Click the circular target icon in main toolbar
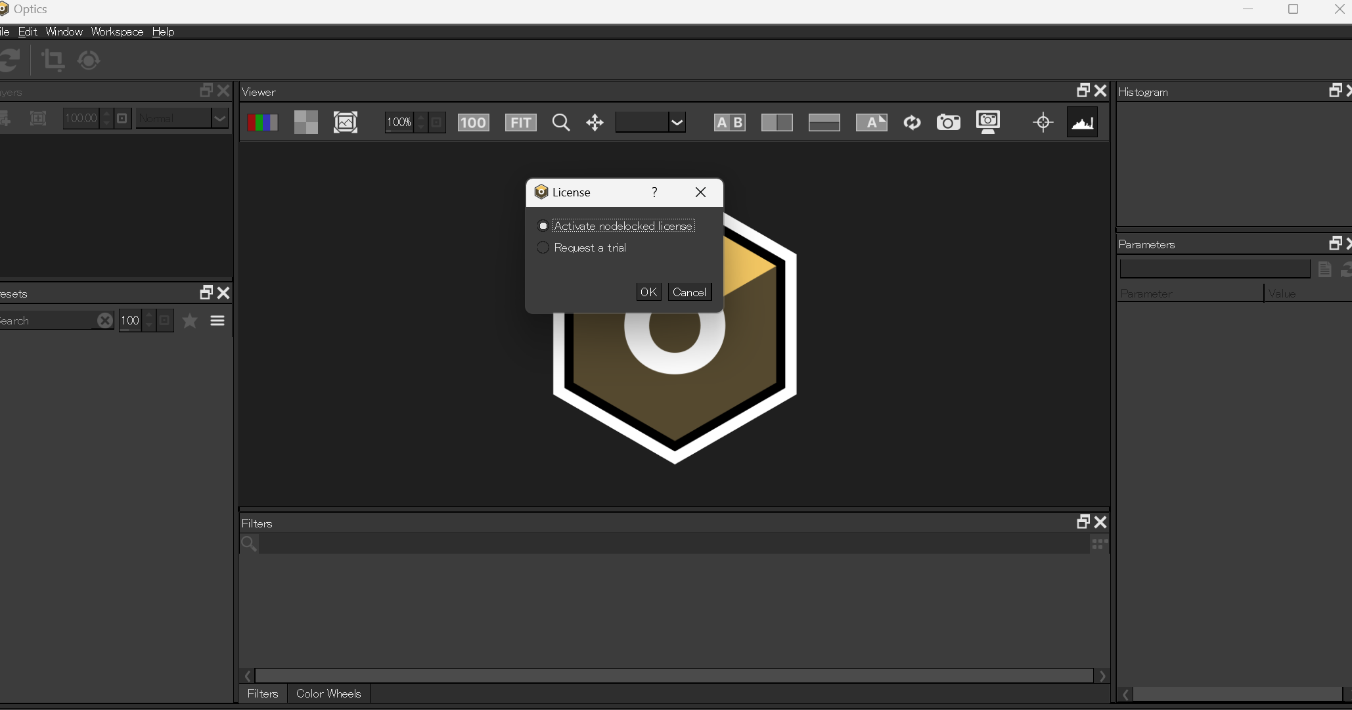The width and height of the screenshot is (1352, 710). [89, 60]
